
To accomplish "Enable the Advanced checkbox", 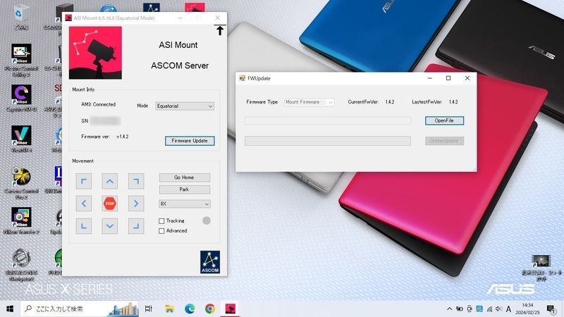I will 161,231.
